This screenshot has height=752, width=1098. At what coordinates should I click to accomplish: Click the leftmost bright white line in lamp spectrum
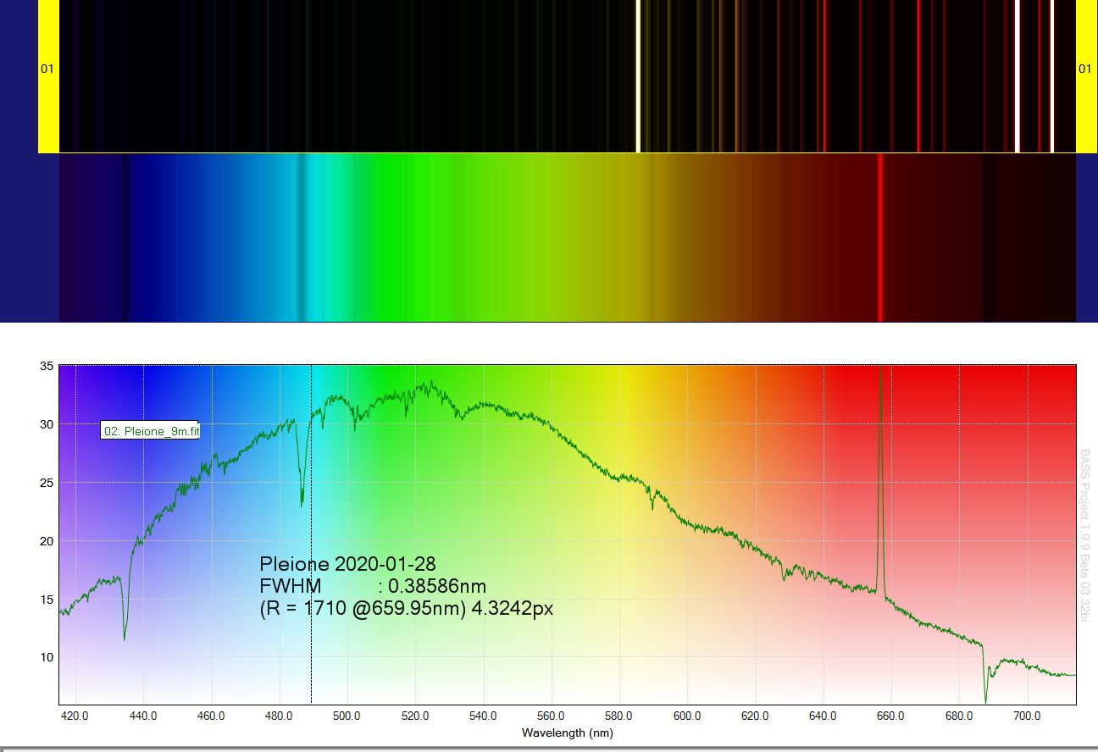click(638, 76)
